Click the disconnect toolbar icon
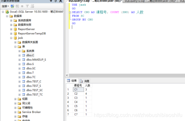 tap(17, 6)
